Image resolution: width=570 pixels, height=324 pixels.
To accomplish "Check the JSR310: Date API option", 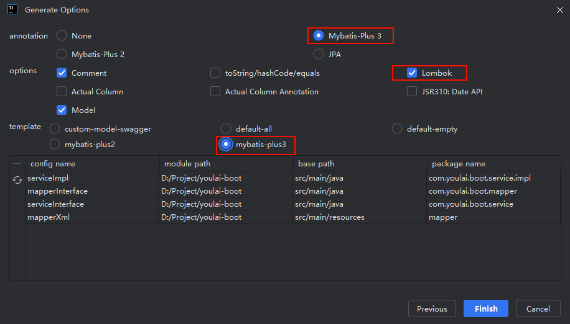I will [x=412, y=91].
